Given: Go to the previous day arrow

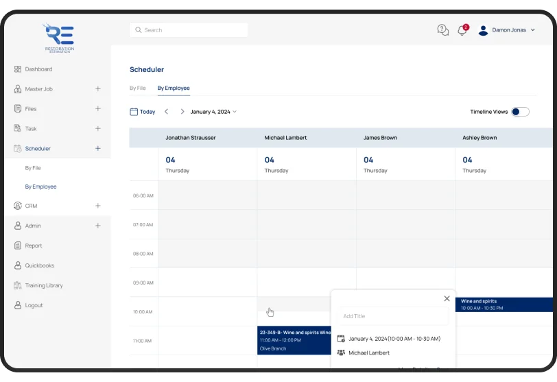Looking at the screenshot, I should click(x=166, y=112).
